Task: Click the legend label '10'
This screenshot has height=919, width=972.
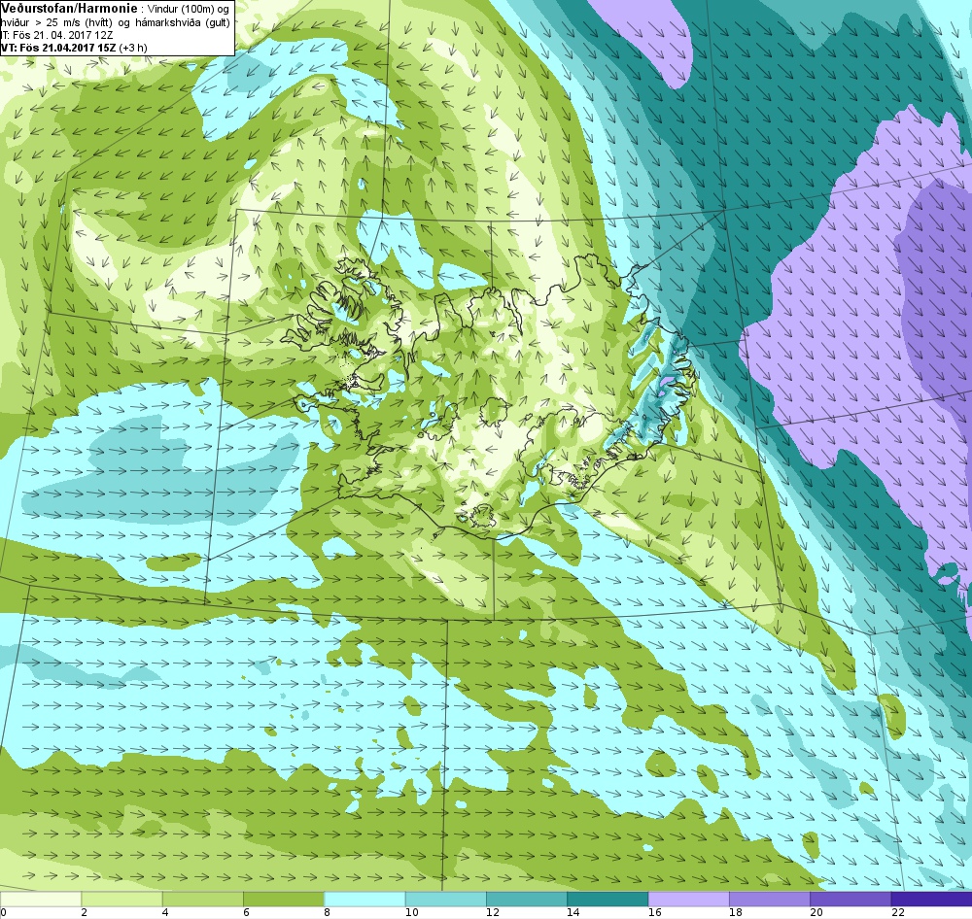Action: (411, 912)
